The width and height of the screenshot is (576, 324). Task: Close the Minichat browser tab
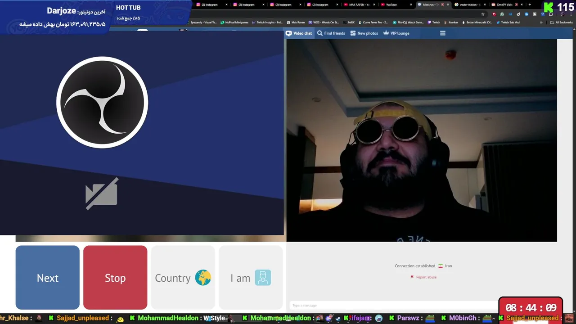pos(448,4)
